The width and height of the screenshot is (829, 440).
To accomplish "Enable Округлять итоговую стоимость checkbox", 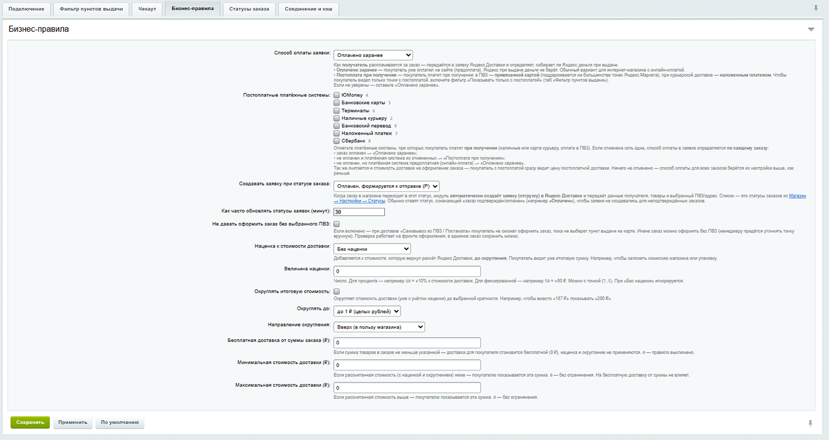I will coord(337,291).
